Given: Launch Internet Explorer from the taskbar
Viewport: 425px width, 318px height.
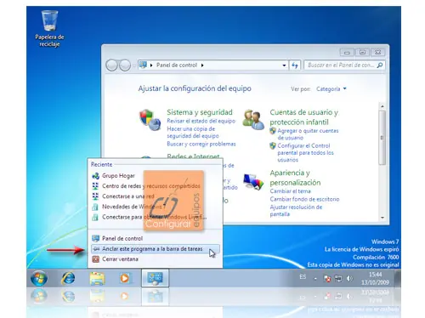Looking at the screenshot, I should pyautogui.click(x=68, y=278).
